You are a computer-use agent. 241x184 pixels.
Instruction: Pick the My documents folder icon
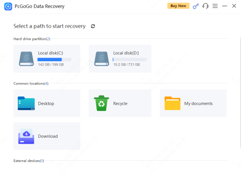[x=172, y=103]
